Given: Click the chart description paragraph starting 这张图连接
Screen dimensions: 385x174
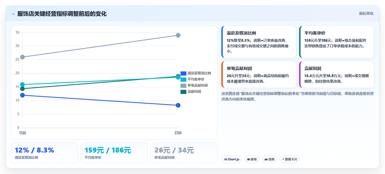Looking at the screenshot, I should (x=297, y=96).
